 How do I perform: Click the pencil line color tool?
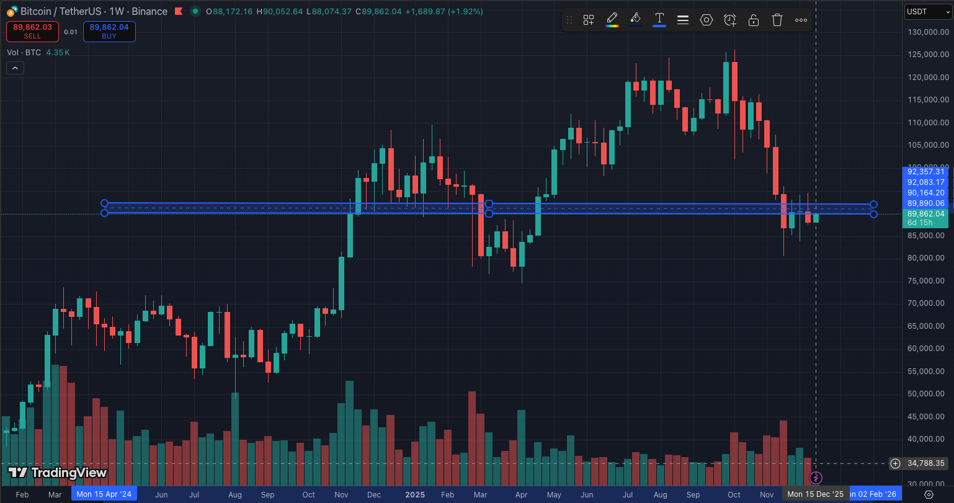[612, 19]
